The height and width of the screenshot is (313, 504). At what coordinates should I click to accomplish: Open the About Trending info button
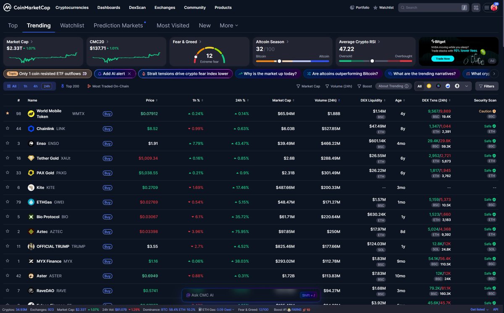(394, 86)
